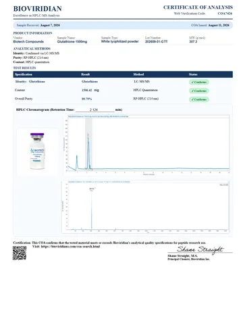Screen dimensions: 243x315
Task: Click the smaller early peak in HPLC chromatogram
Action: pyautogui.click(x=77, y=162)
